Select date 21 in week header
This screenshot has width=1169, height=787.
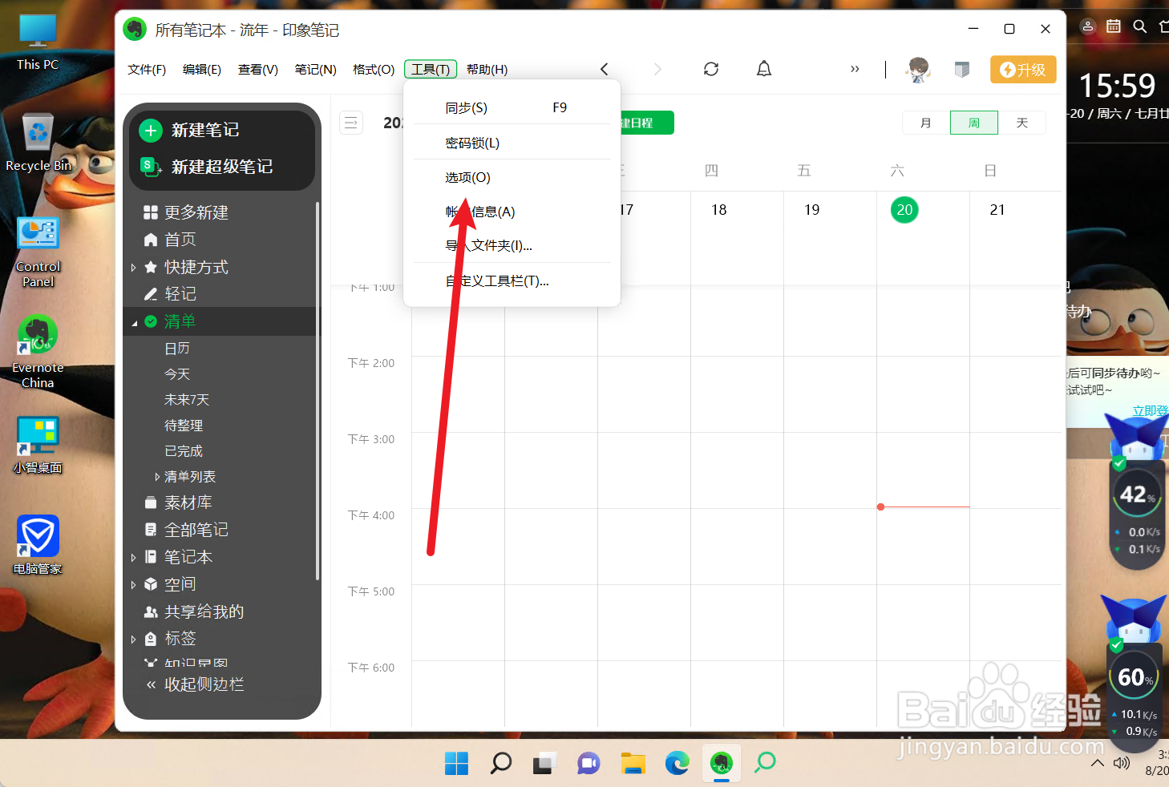[x=997, y=210]
